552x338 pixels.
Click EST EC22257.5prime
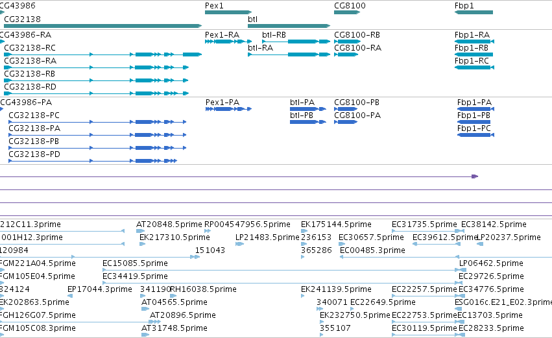(424, 289)
